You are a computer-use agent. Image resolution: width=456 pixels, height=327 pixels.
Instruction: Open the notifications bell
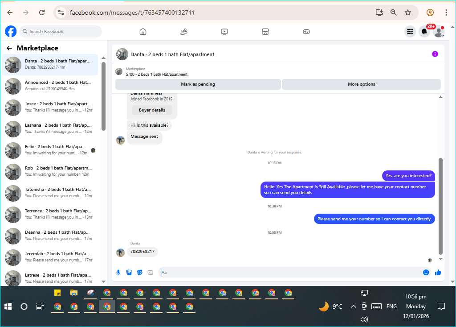click(x=424, y=32)
